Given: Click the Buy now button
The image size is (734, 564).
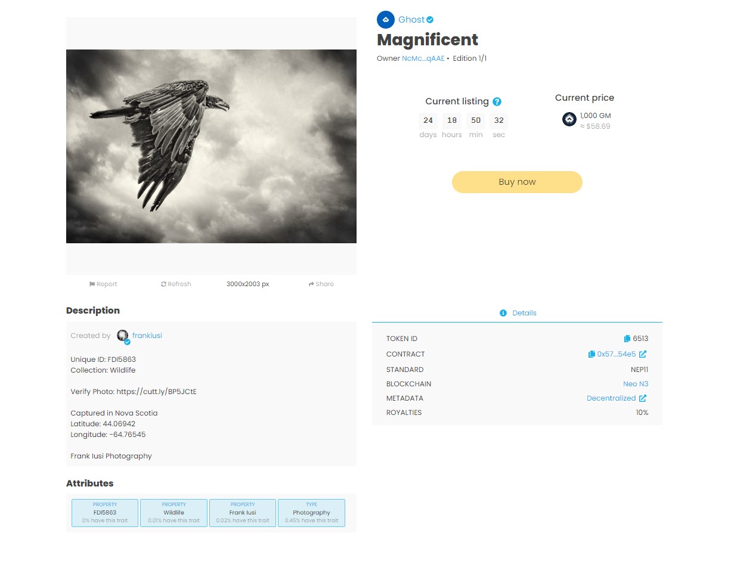Looking at the screenshot, I should pos(517,182).
